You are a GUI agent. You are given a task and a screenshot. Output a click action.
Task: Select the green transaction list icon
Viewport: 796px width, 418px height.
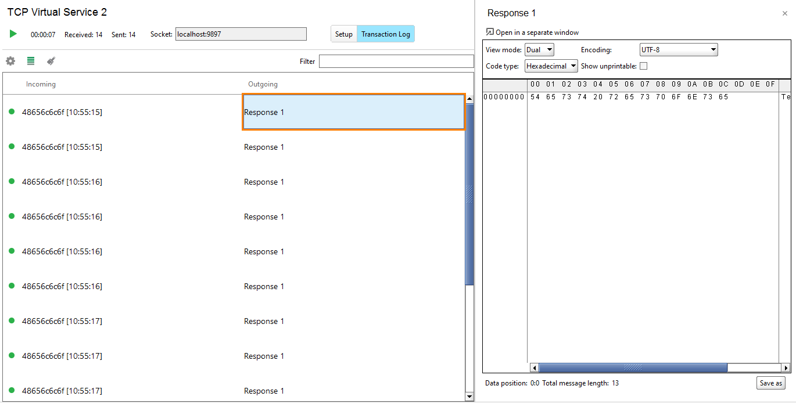pos(30,60)
